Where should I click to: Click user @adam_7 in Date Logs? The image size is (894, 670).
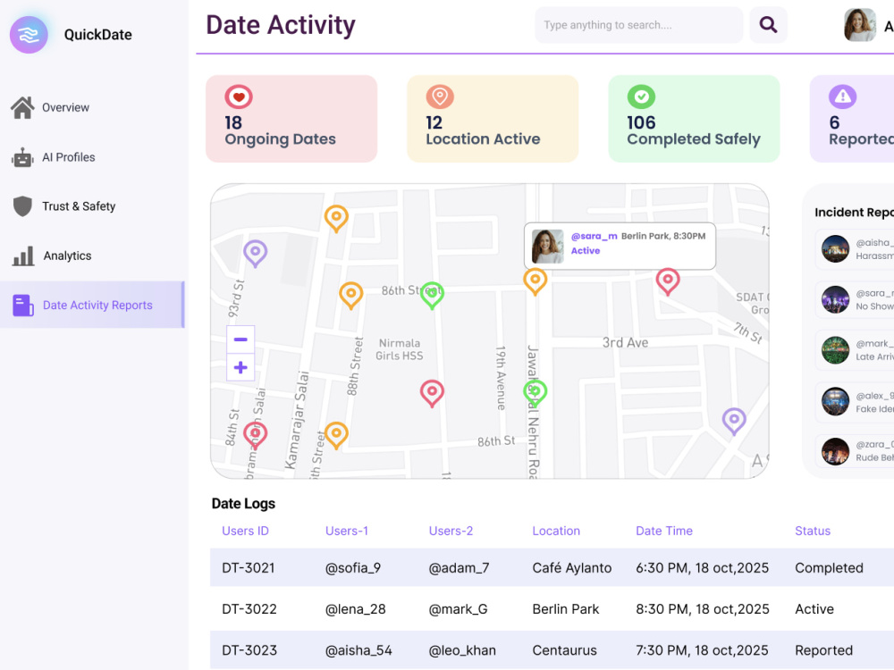[459, 568]
